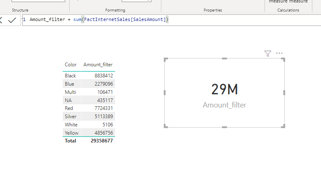Image resolution: width=321 pixels, height=175 pixels.
Task: Click the Amount_filter label in the card
Action: pos(224,105)
